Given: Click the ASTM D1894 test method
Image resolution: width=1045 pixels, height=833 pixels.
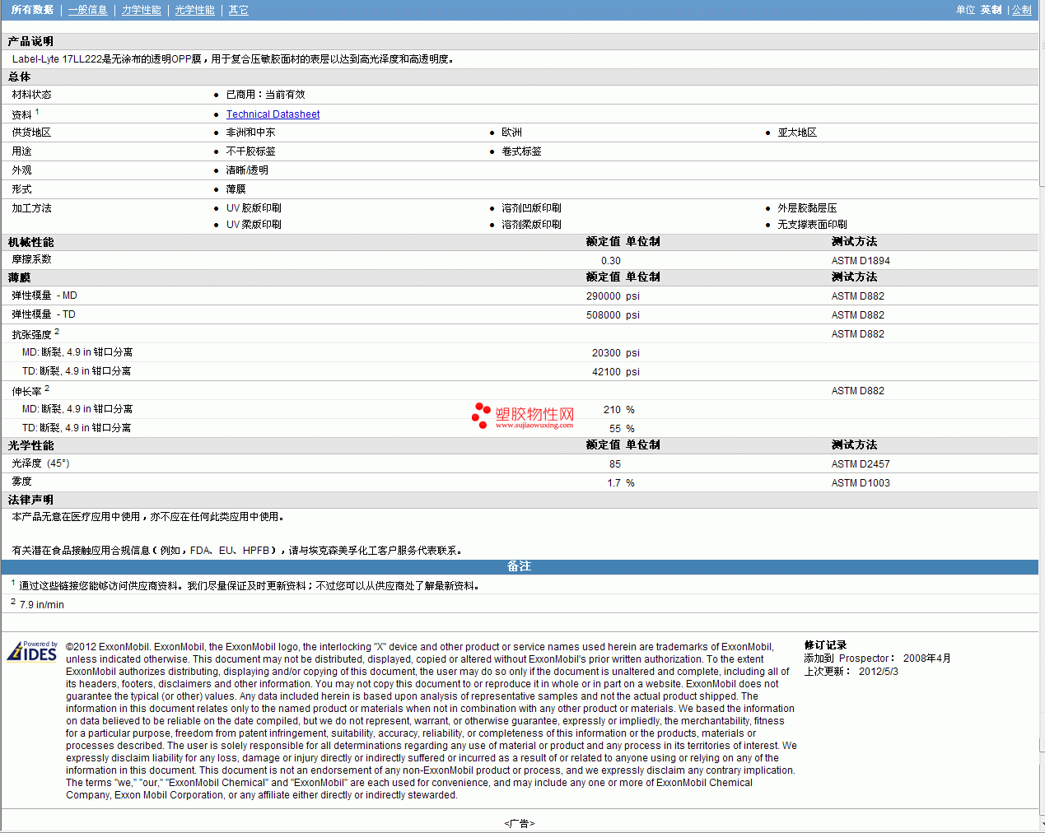Looking at the screenshot, I should point(861,261).
